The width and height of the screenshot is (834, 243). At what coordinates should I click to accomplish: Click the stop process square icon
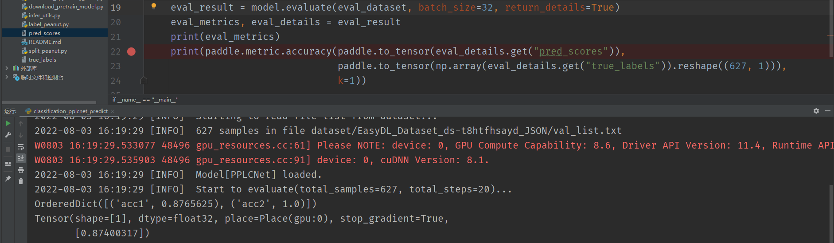(x=8, y=149)
